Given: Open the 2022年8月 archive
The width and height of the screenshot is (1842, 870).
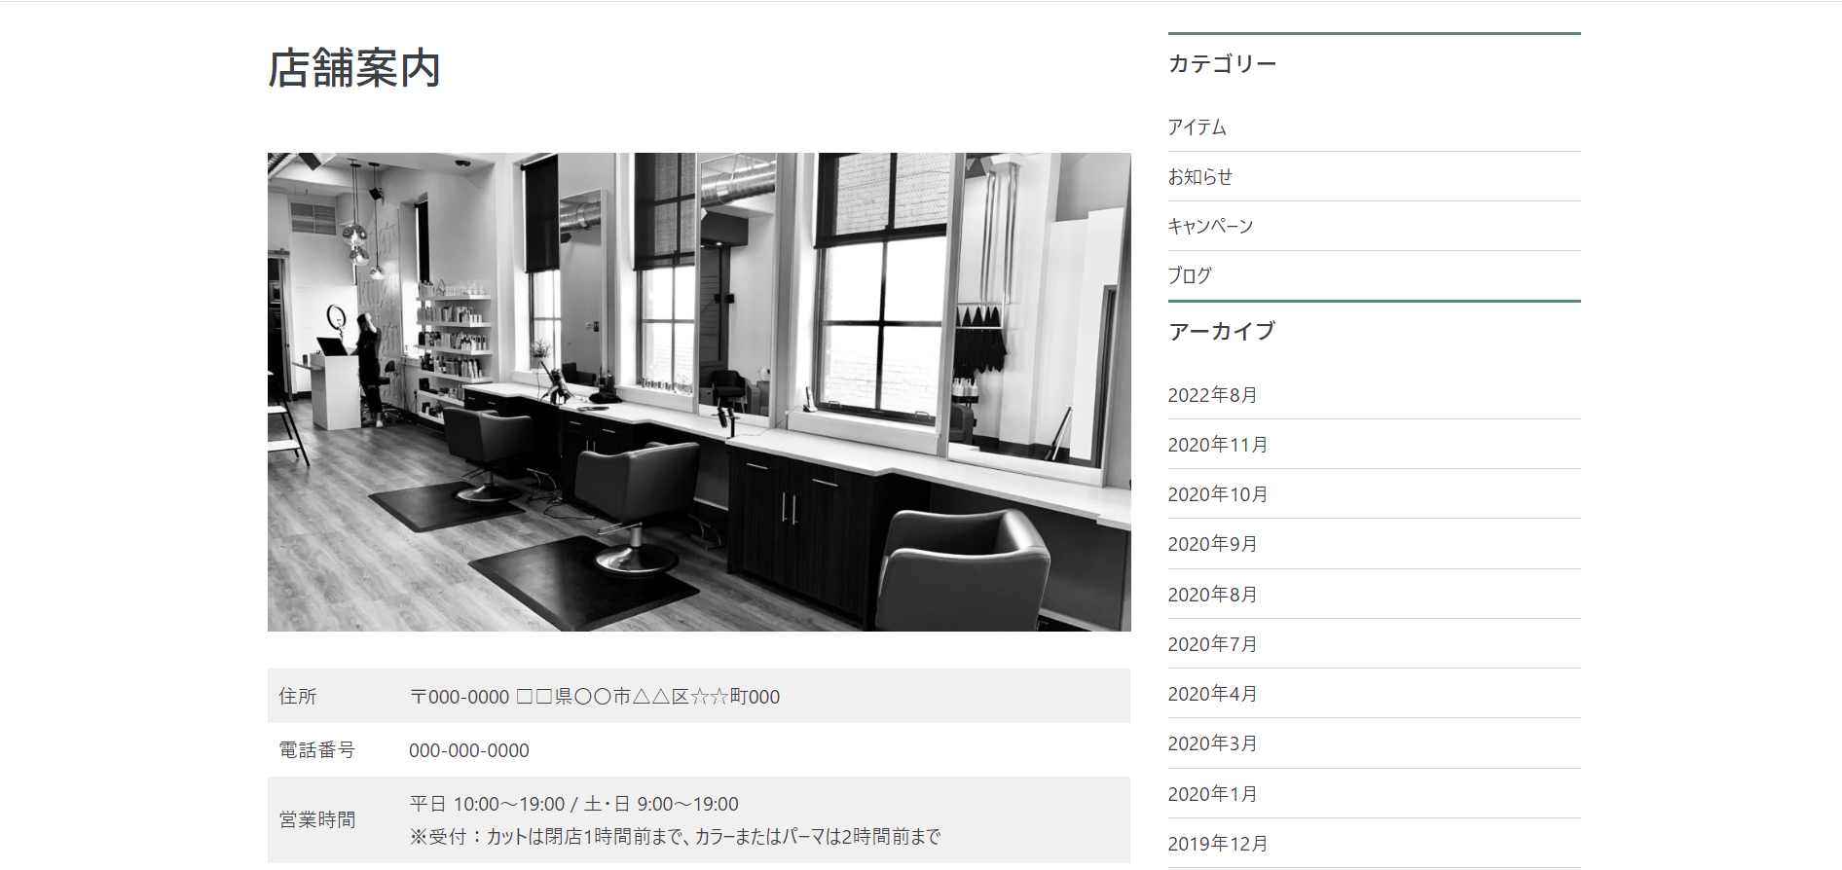Looking at the screenshot, I should coord(1212,395).
